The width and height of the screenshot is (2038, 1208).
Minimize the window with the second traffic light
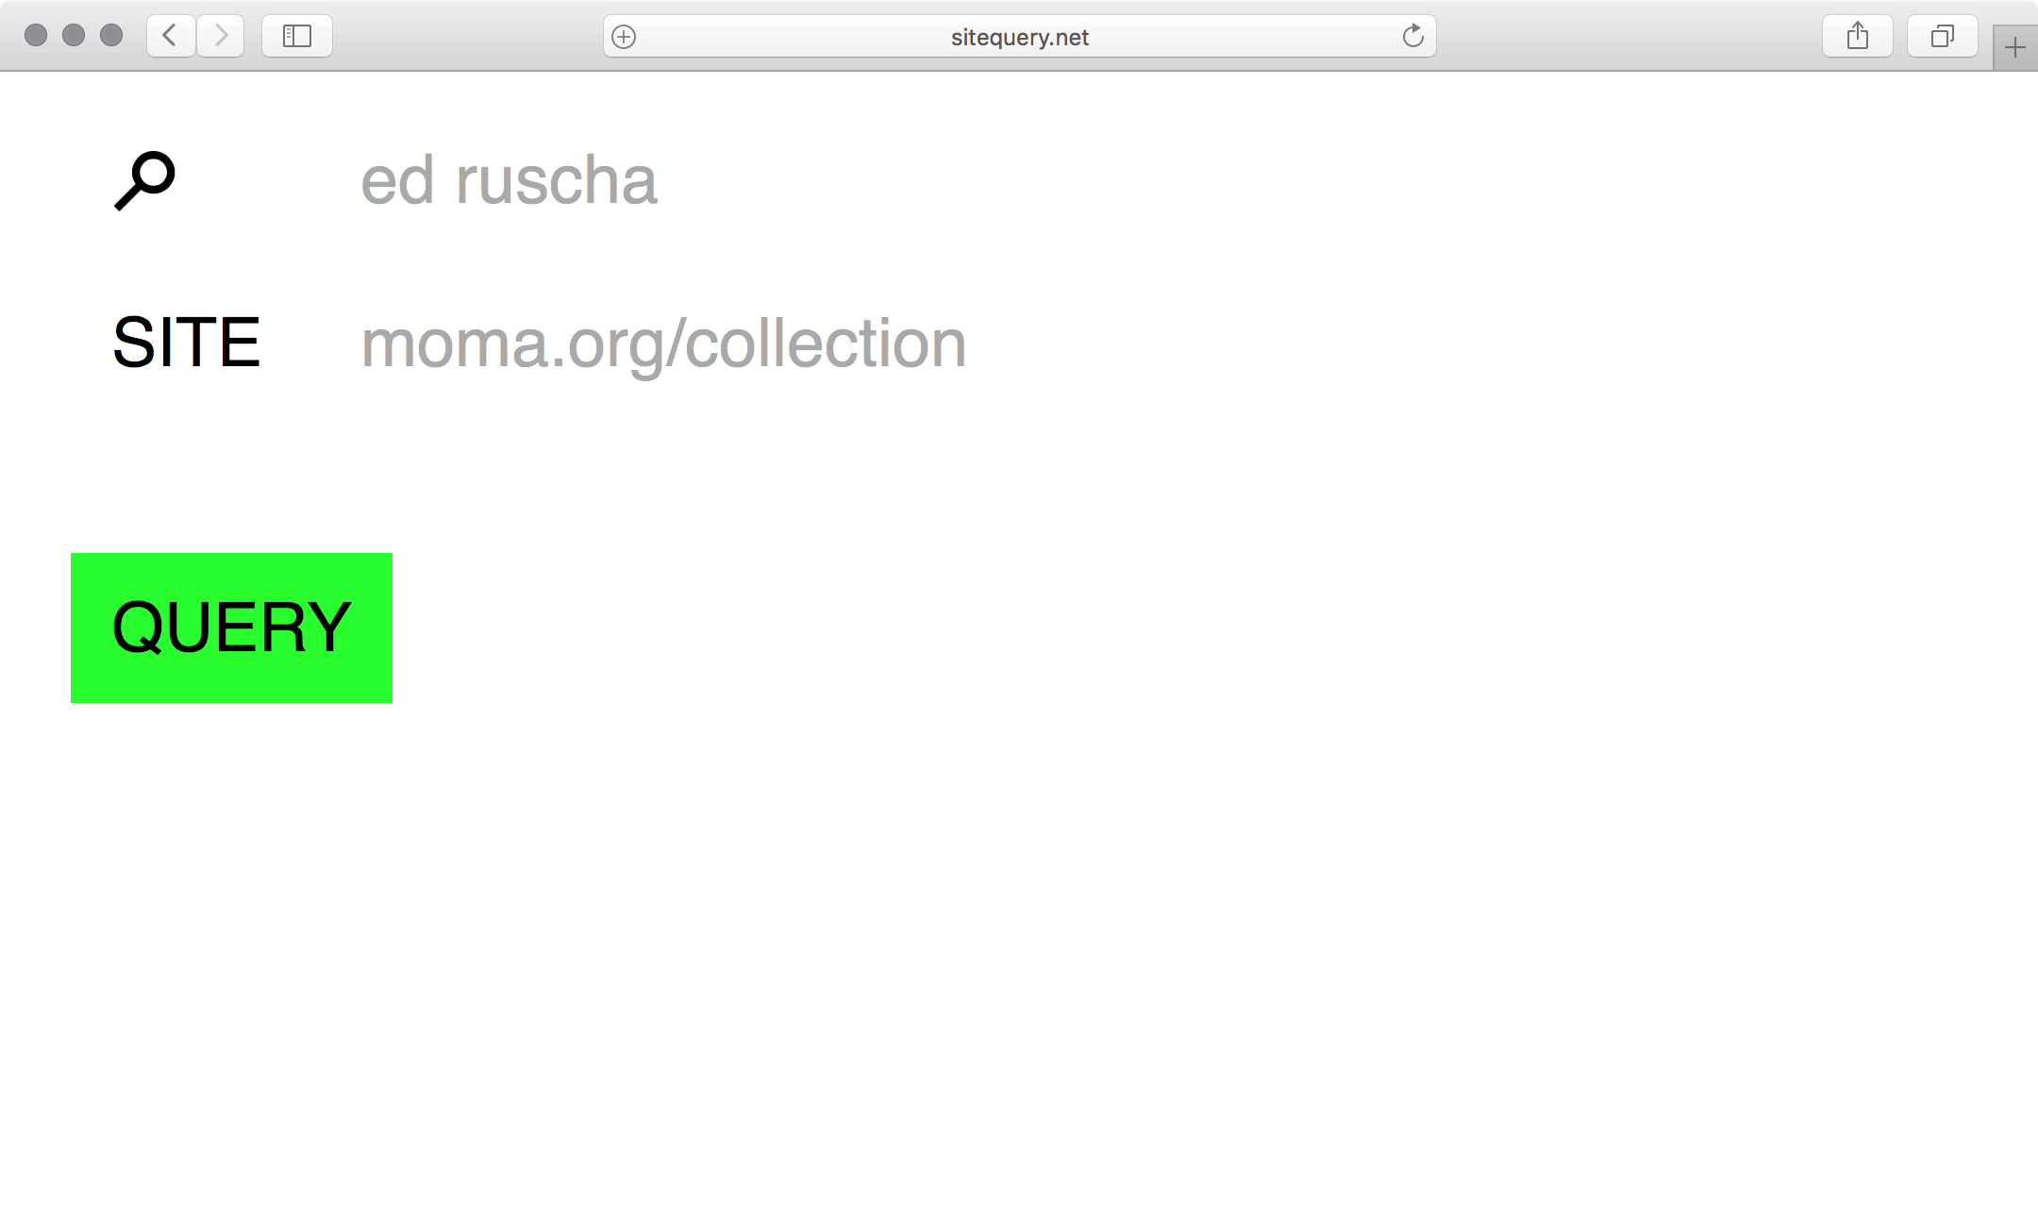click(74, 36)
